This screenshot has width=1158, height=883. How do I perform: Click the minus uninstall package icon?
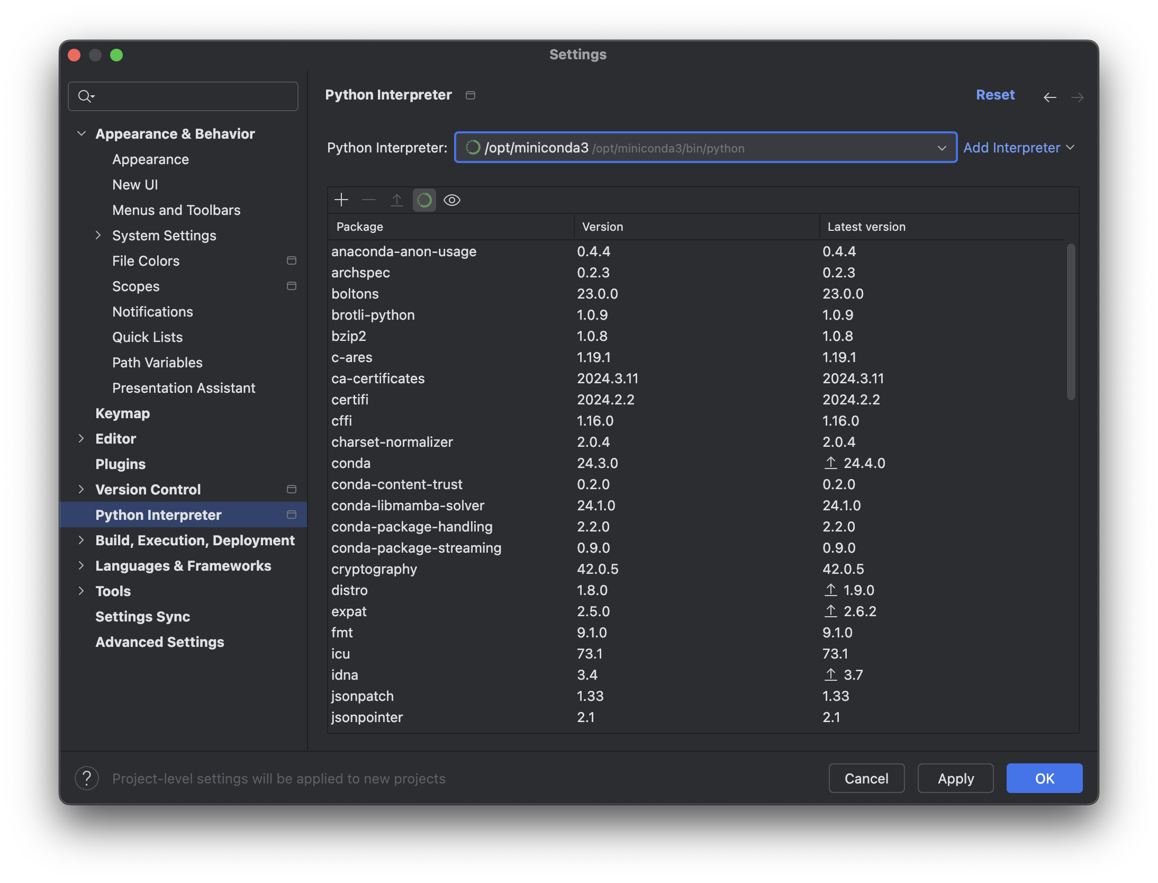(x=369, y=200)
